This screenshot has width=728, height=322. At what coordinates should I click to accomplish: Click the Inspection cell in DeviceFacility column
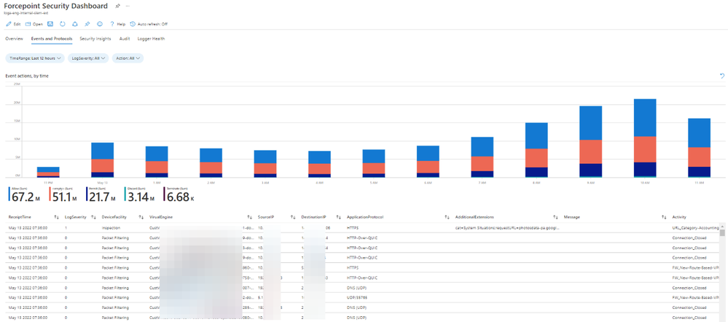tap(111, 228)
